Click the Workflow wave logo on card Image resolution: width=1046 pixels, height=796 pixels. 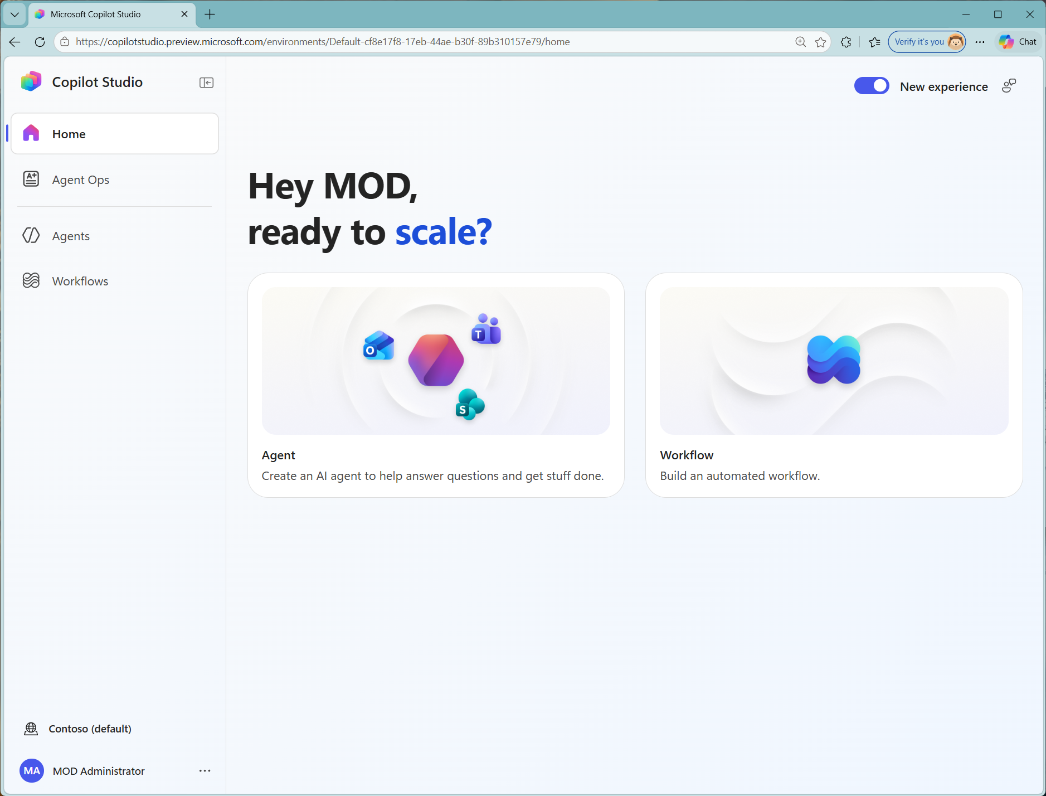(834, 360)
